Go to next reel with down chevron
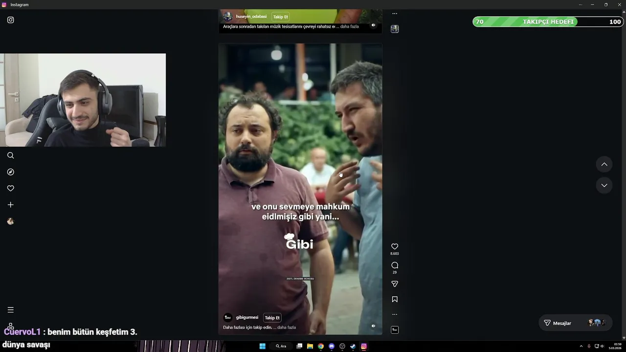The height and width of the screenshot is (352, 626). tap(604, 185)
